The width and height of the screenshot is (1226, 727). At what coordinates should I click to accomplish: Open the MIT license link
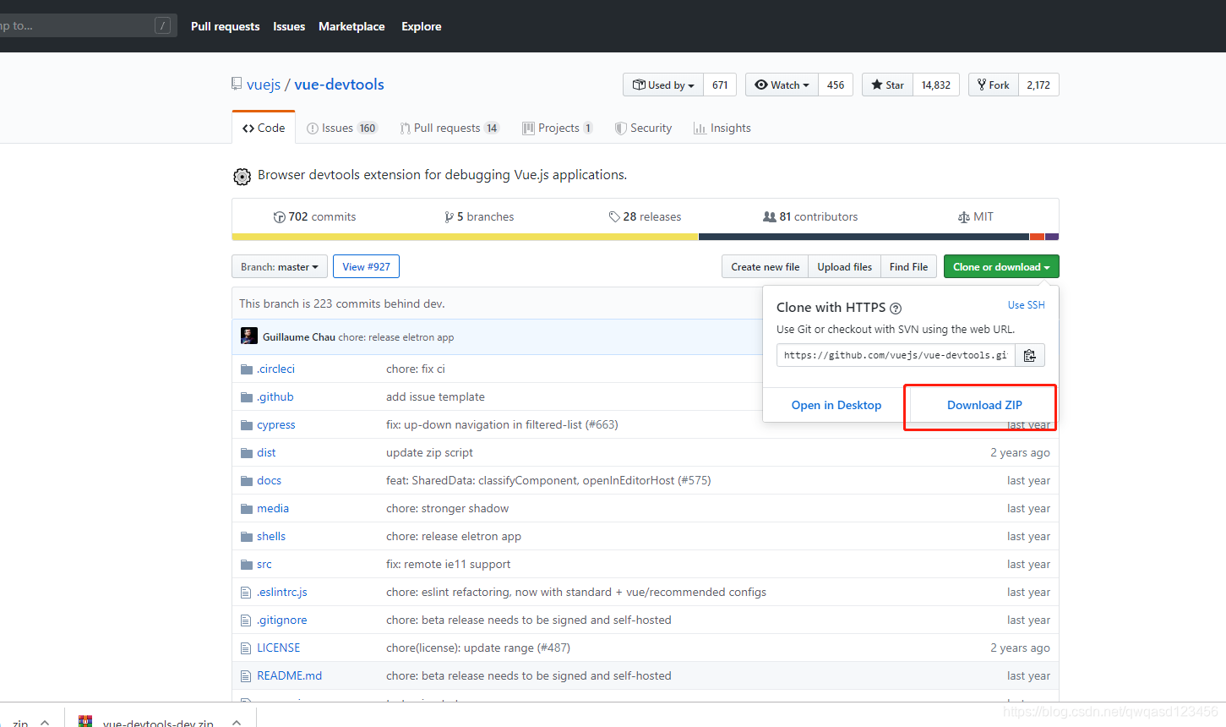976,216
